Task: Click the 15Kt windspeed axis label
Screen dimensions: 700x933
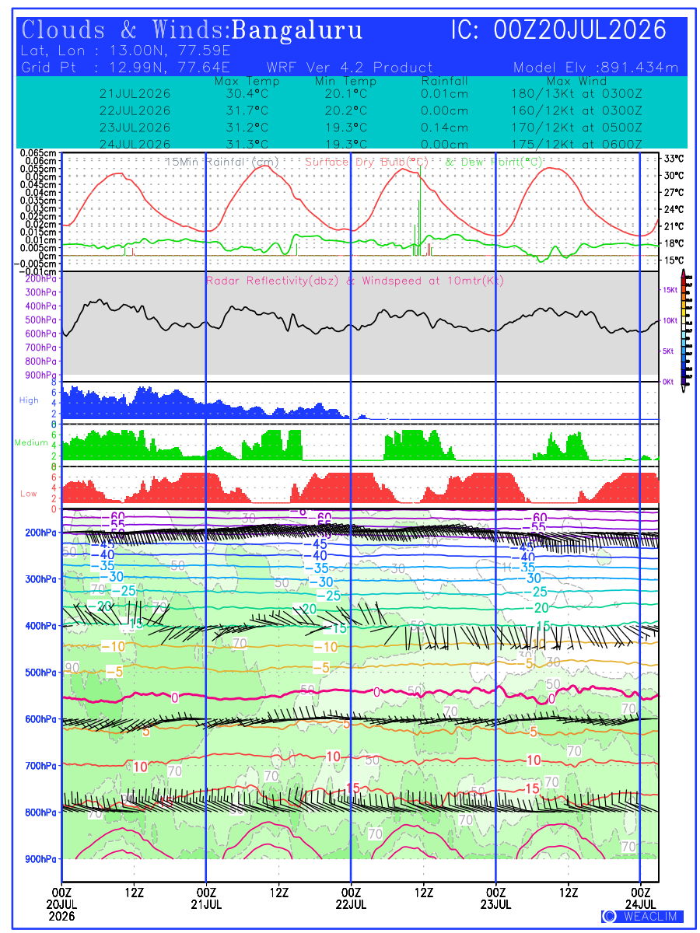Action: [670, 290]
